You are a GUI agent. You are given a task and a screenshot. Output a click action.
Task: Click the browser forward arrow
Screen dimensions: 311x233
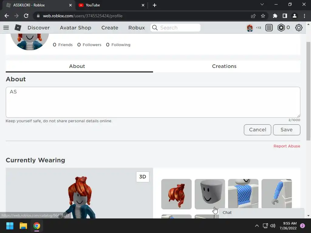[16, 16]
